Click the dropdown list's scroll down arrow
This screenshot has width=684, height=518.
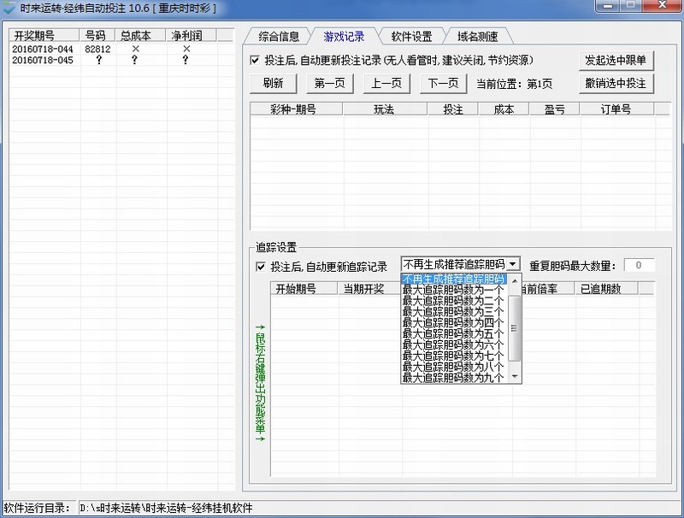[x=515, y=376]
